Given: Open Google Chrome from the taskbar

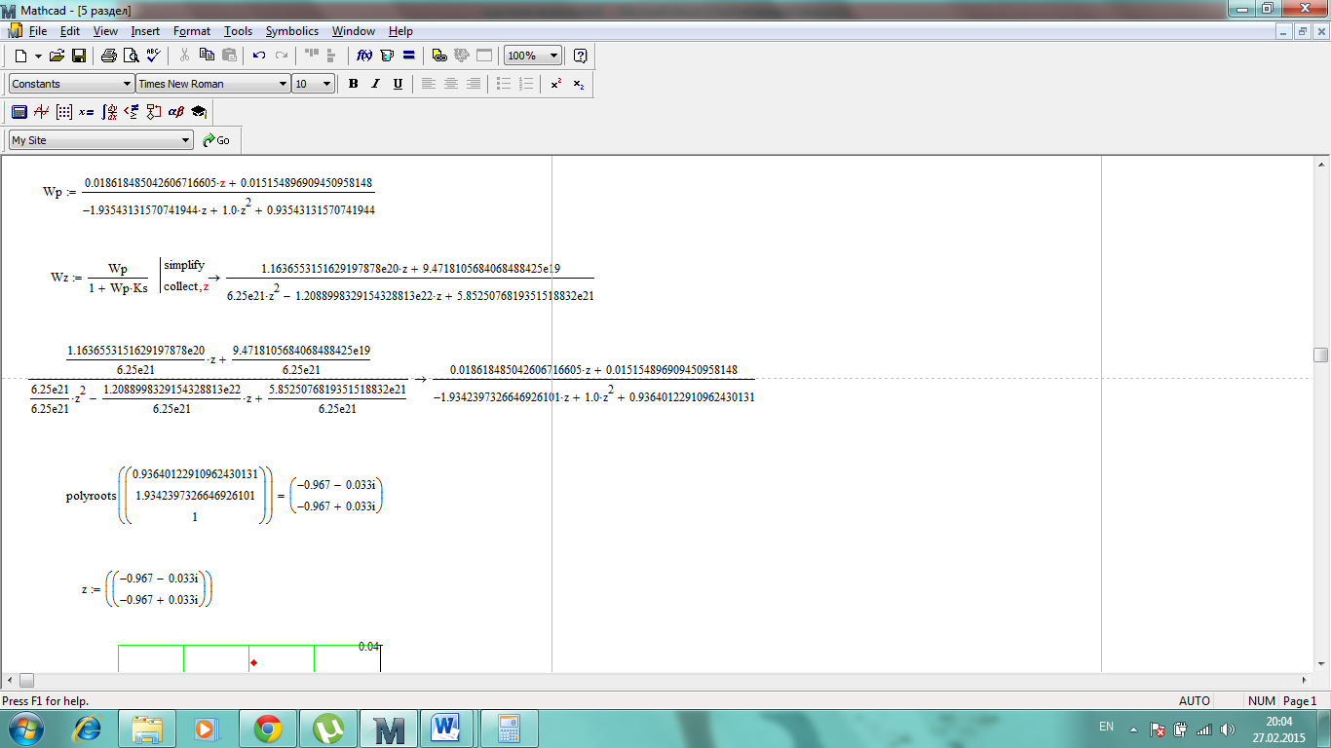Looking at the screenshot, I should point(268,728).
